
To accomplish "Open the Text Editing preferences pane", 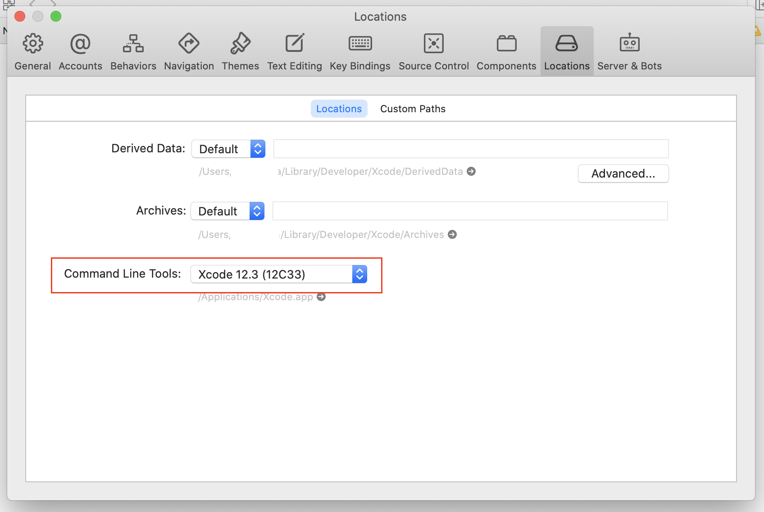I will click(x=295, y=51).
